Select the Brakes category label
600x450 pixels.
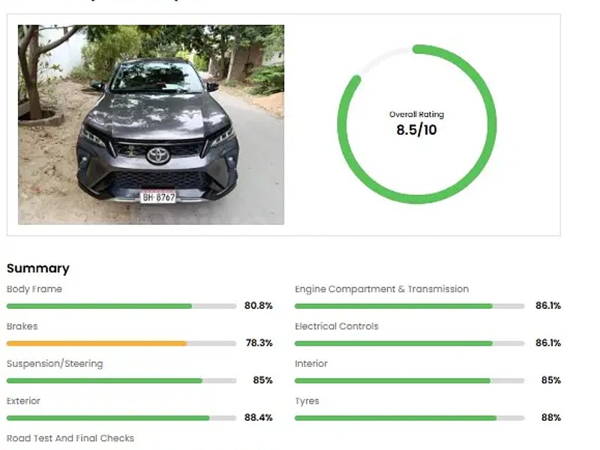[x=22, y=327]
